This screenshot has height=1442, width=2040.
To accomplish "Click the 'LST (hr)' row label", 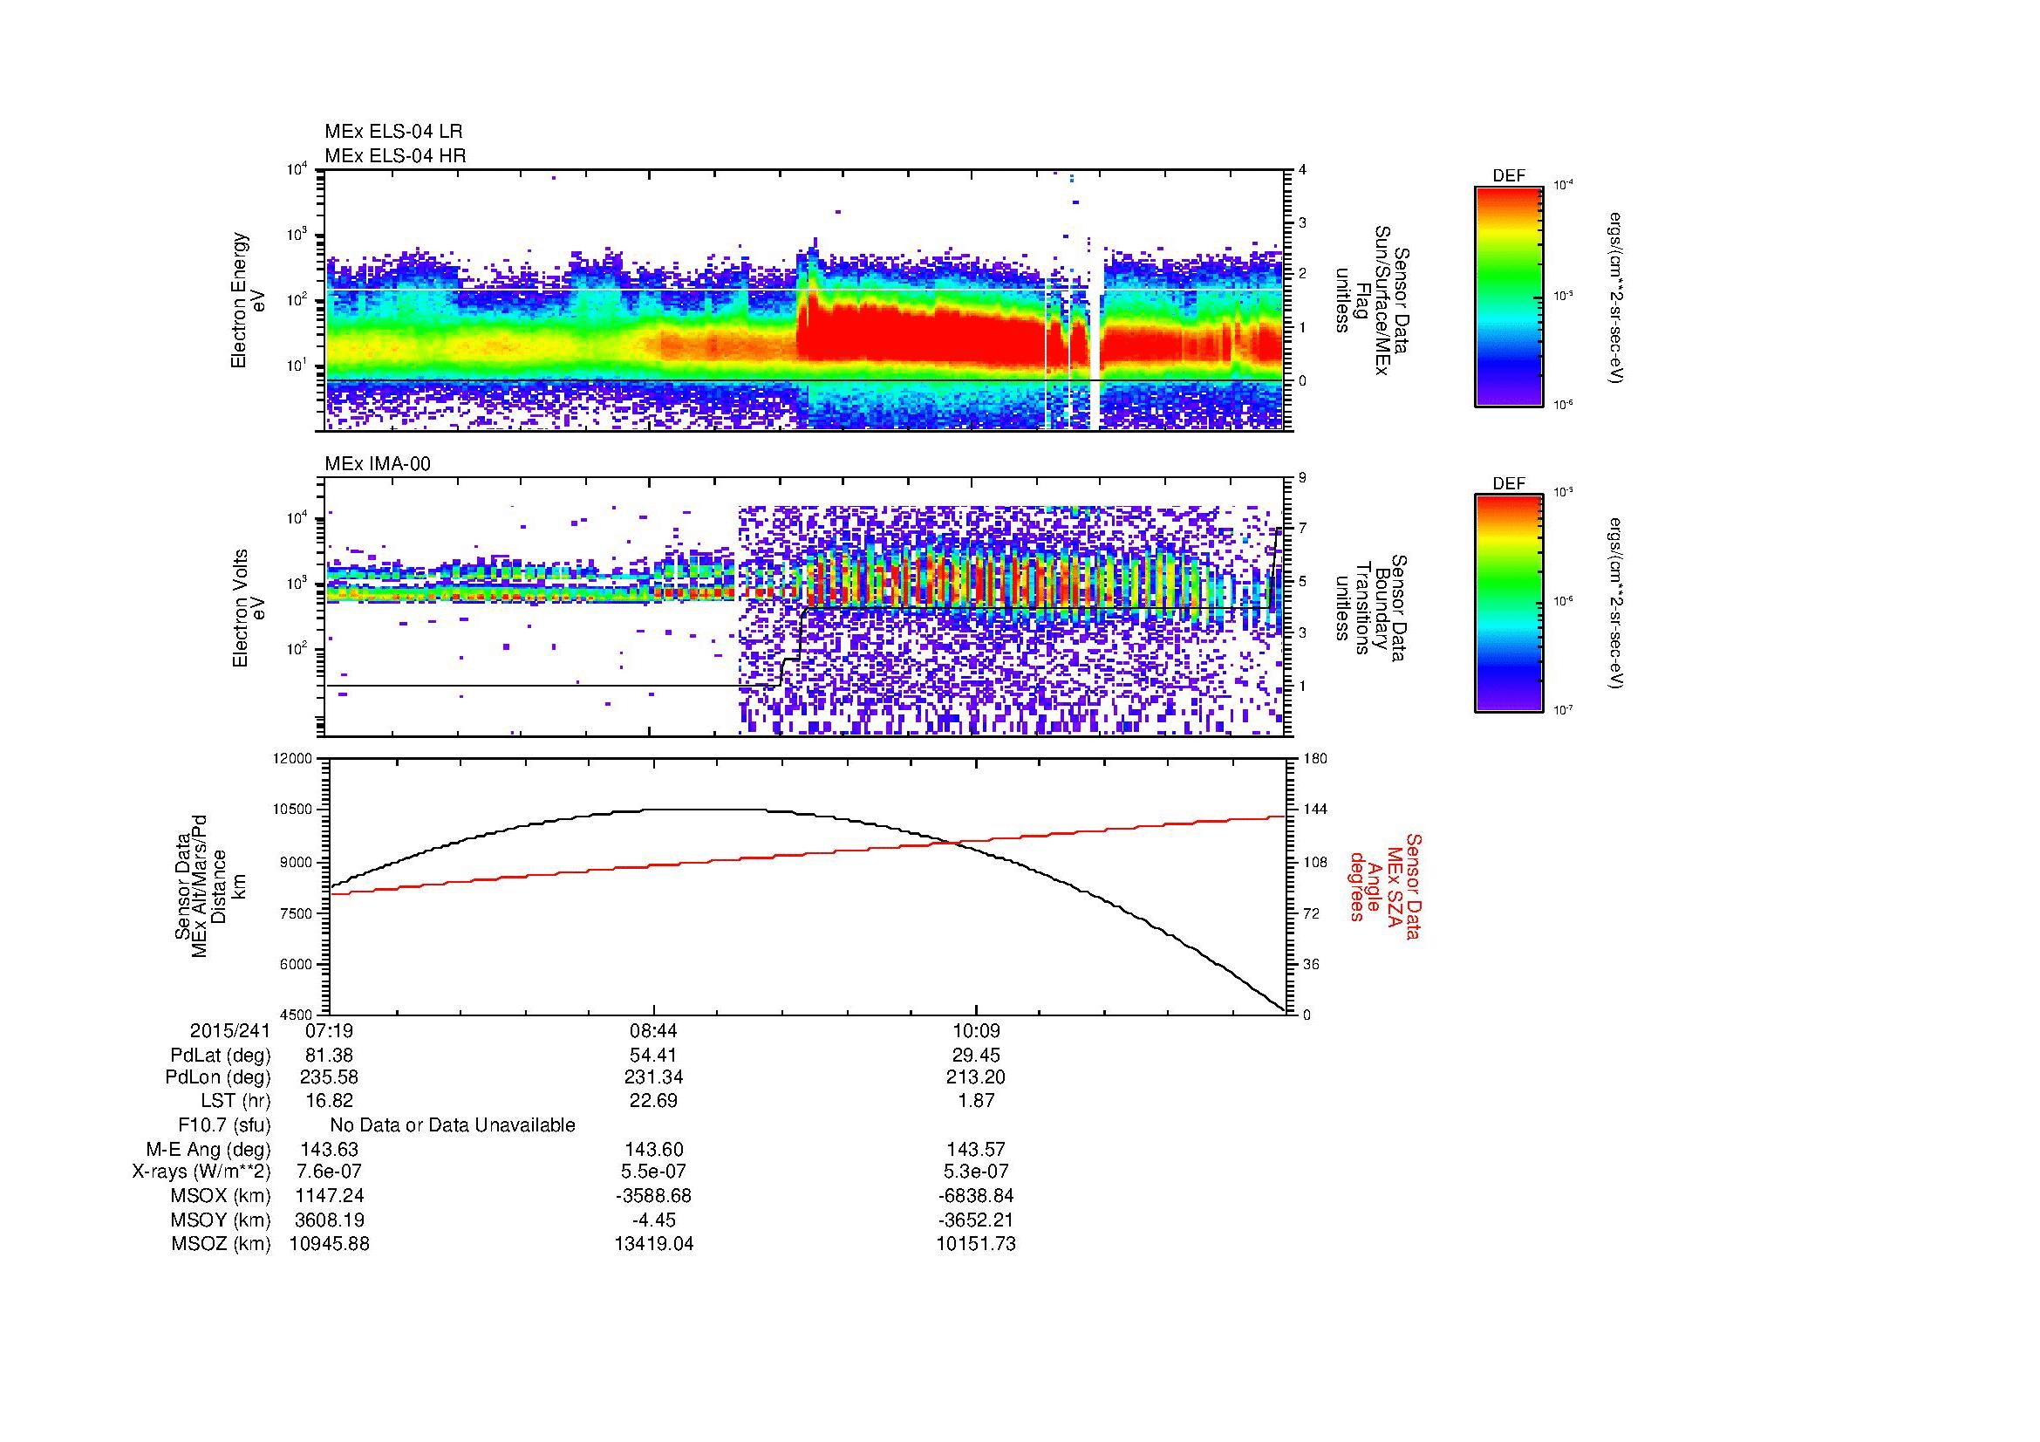I will [x=235, y=1101].
